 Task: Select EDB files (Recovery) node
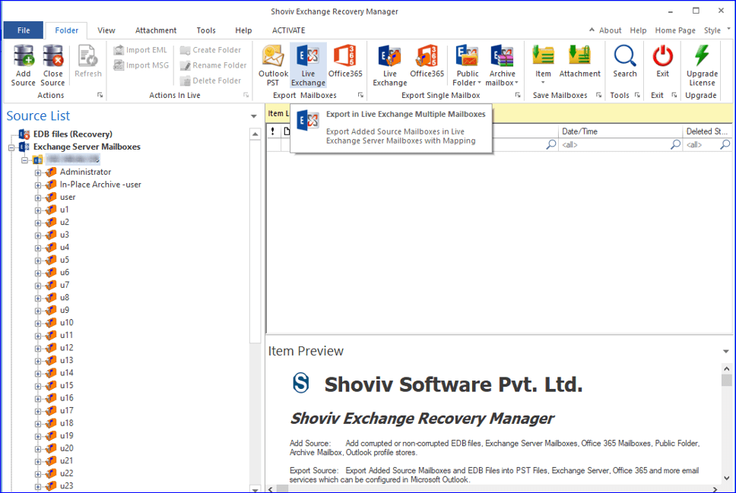tap(73, 134)
